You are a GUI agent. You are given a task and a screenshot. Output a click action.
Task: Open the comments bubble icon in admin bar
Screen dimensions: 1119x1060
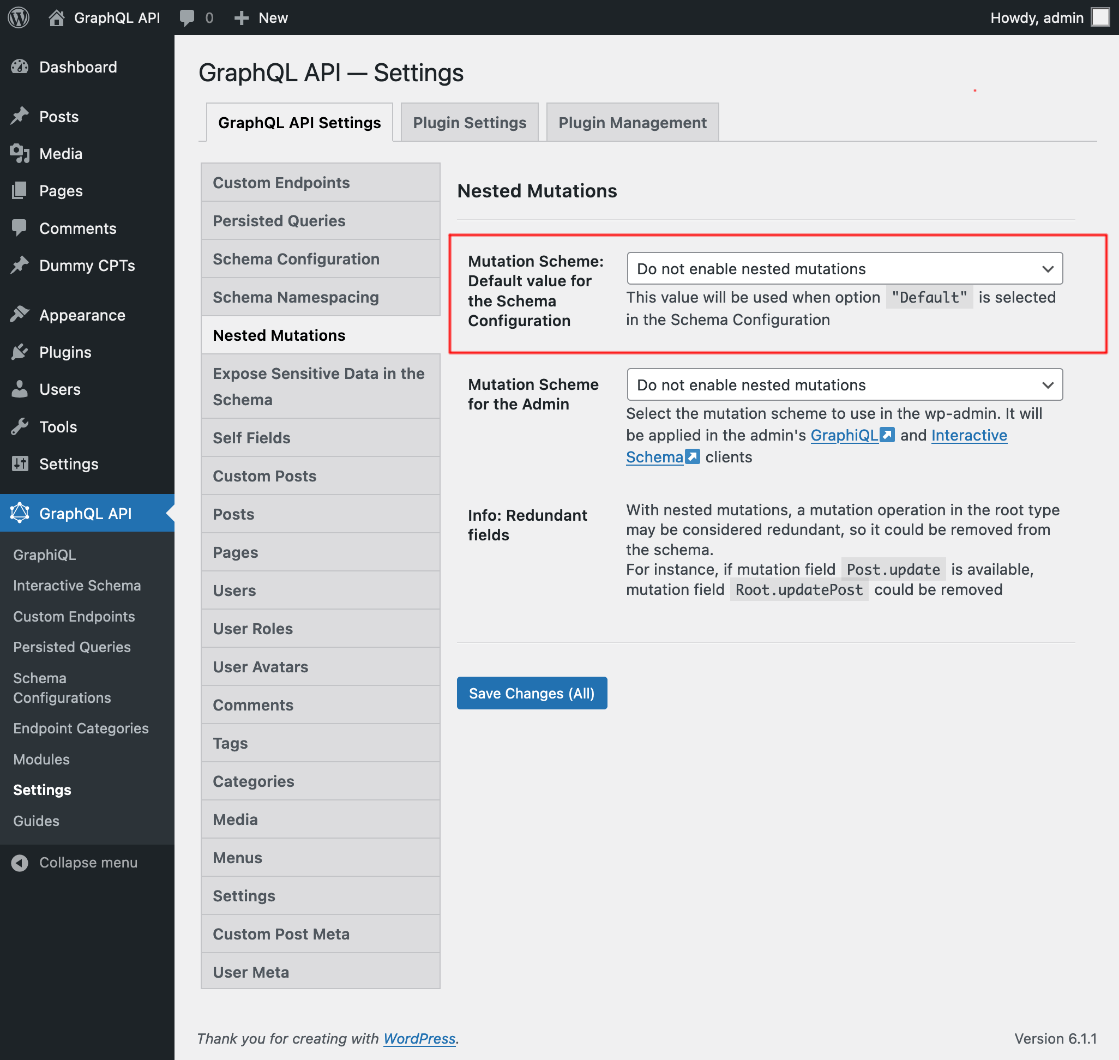186,17
